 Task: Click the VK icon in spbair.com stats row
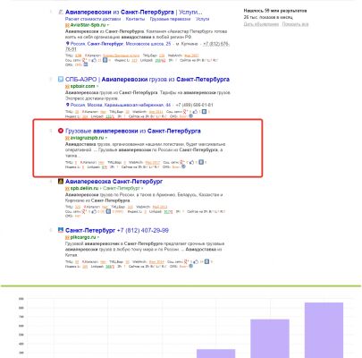(x=204, y=112)
